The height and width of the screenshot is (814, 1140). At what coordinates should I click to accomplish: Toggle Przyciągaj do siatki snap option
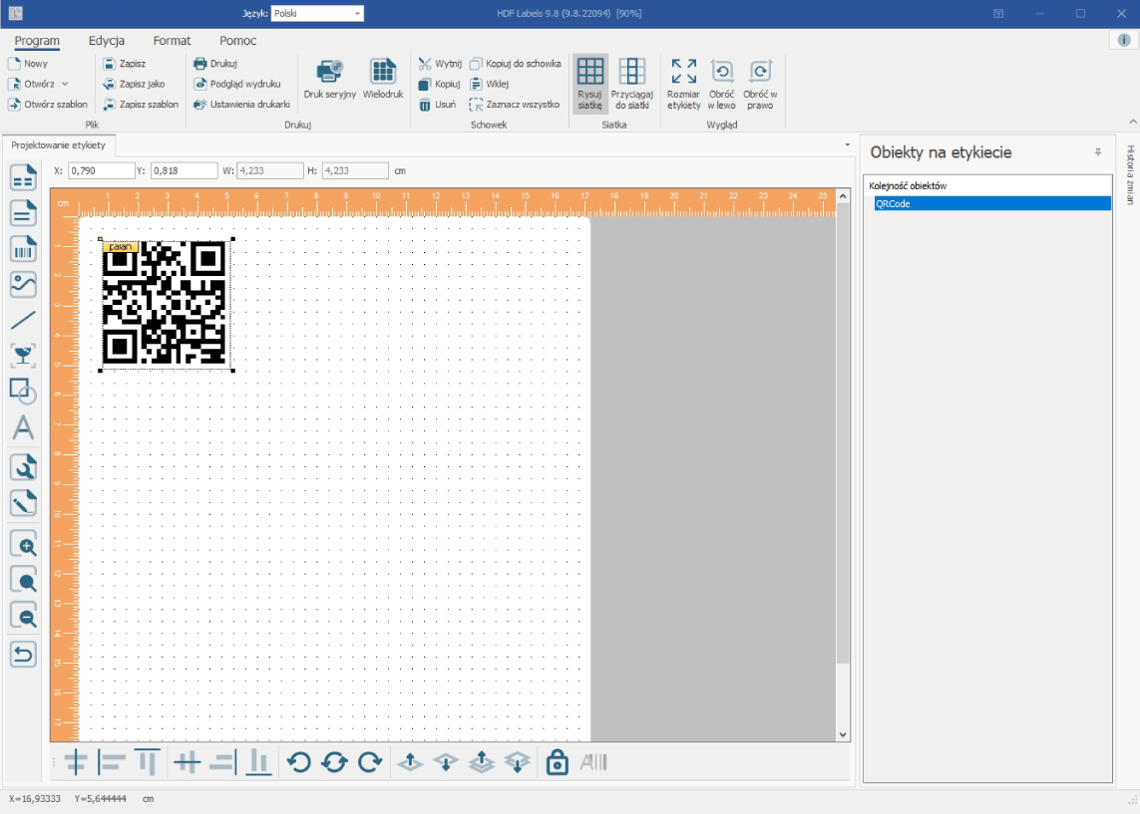[x=631, y=85]
